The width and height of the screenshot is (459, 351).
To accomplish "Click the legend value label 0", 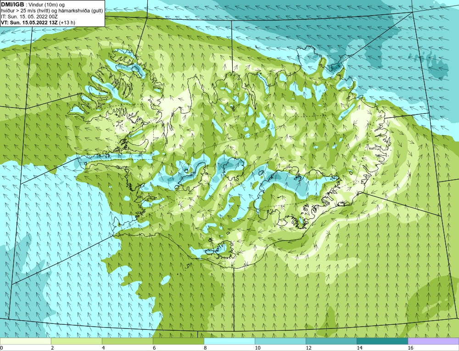I will pos(1,348).
